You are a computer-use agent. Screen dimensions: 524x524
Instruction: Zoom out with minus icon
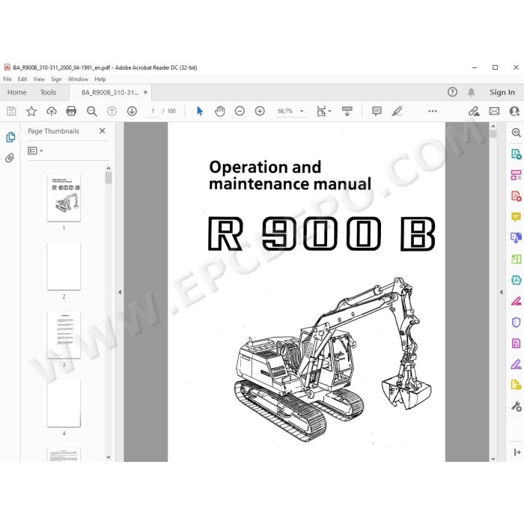(240, 111)
